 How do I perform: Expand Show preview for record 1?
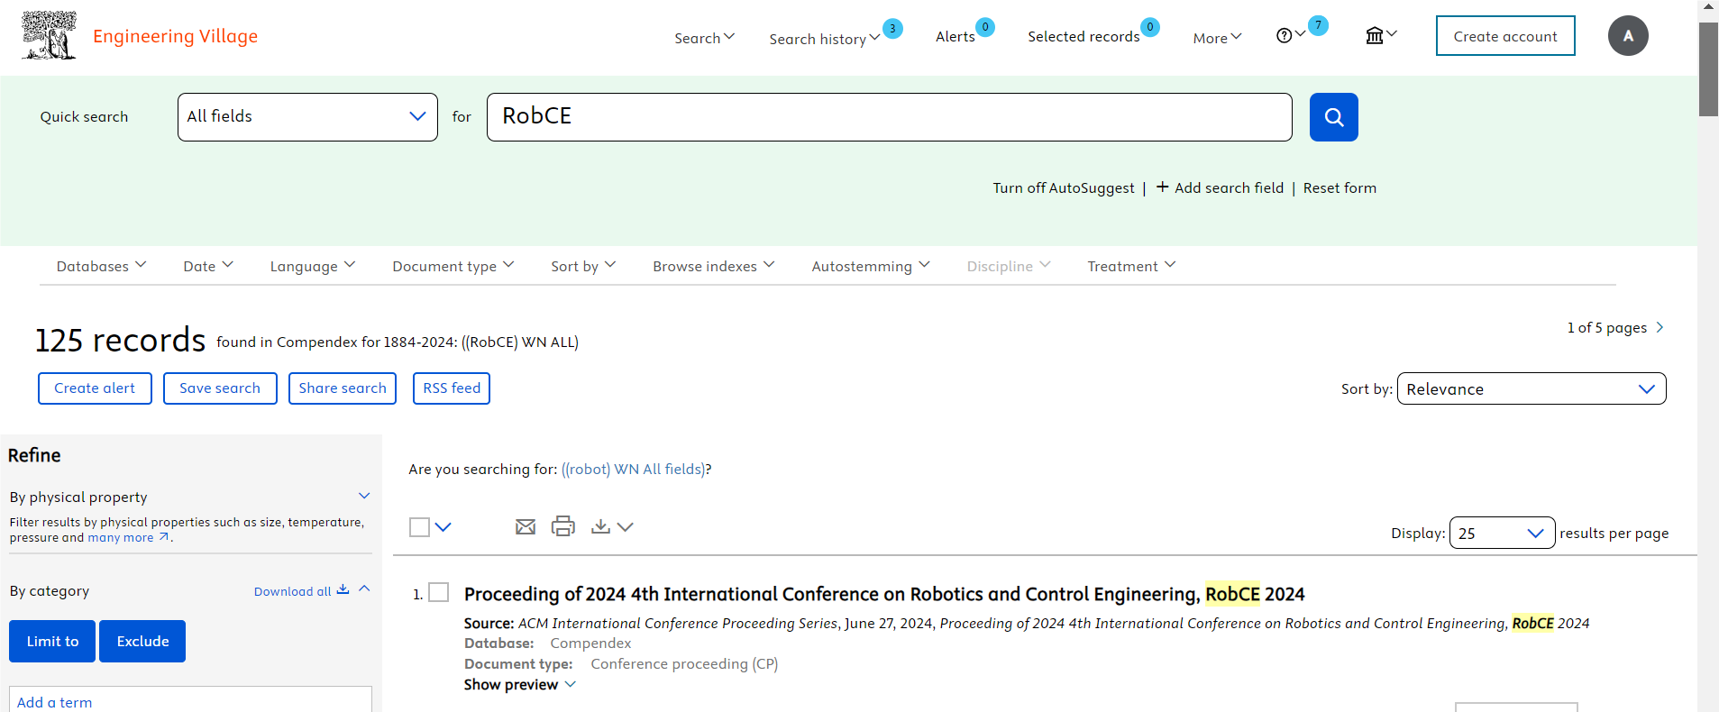(x=520, y=685)
